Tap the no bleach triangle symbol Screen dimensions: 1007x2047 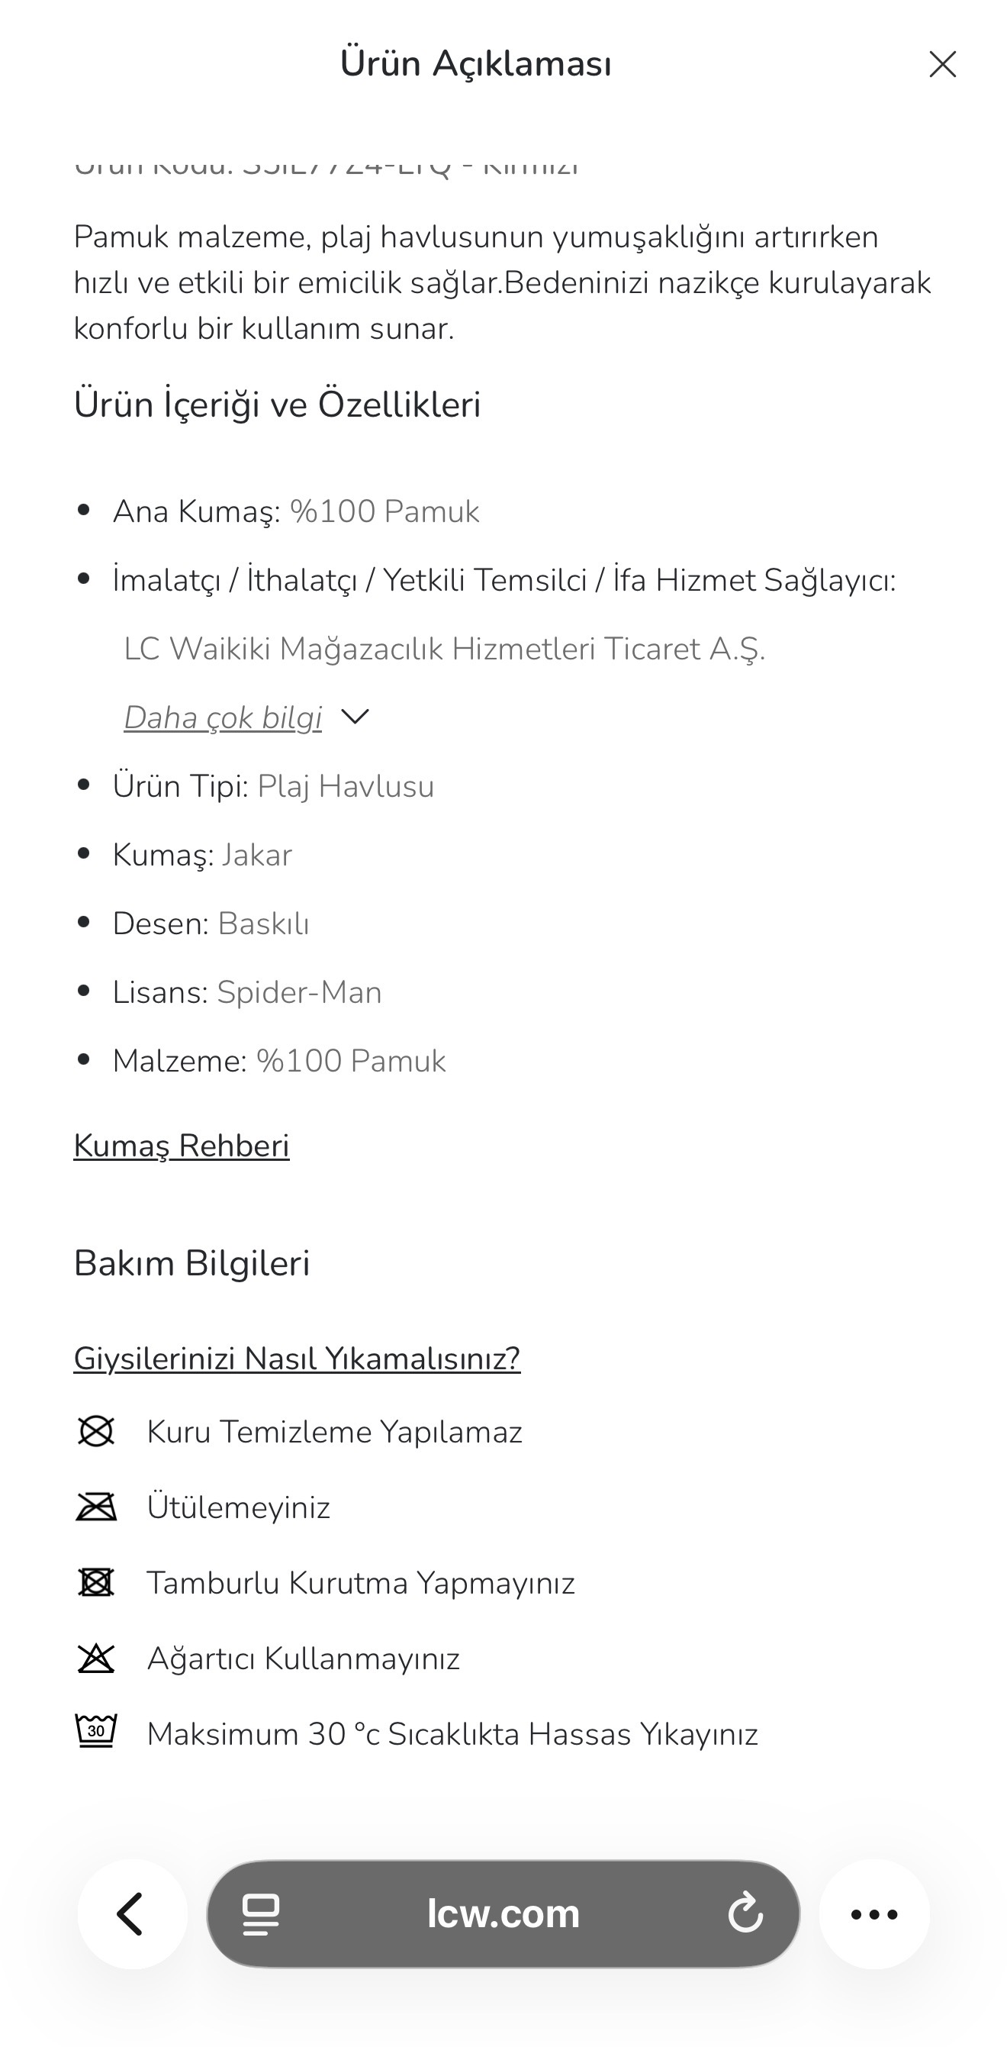click(96, 1658)
